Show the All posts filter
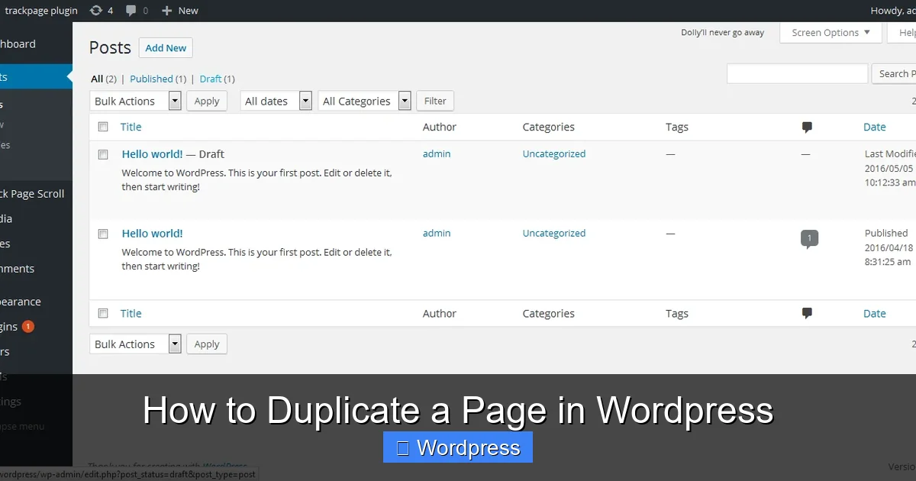The image size is (916, 481). tap(97, 79)
